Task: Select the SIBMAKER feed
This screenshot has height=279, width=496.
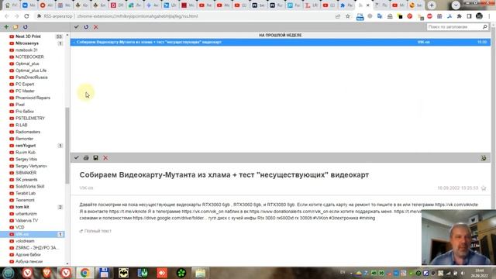Action: point(26,173)
